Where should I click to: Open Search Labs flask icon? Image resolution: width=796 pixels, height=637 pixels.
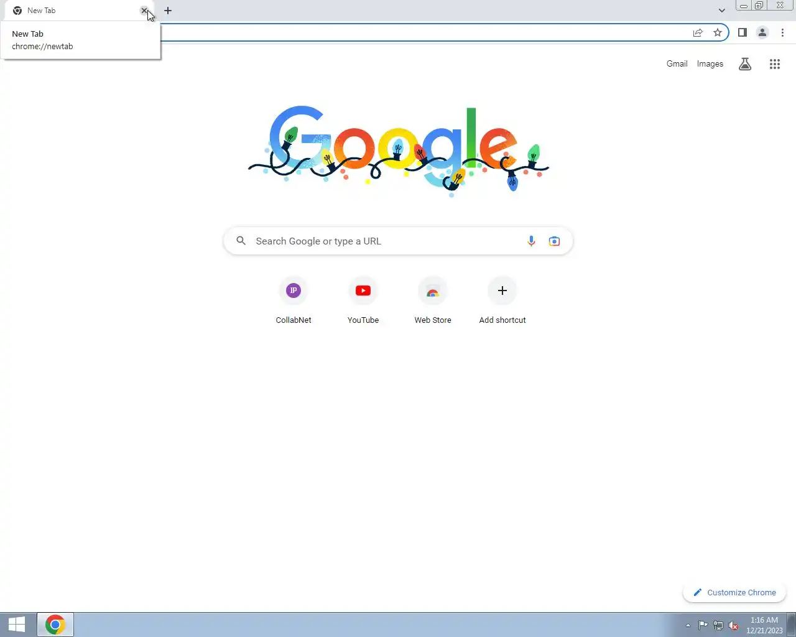(745, 63)
